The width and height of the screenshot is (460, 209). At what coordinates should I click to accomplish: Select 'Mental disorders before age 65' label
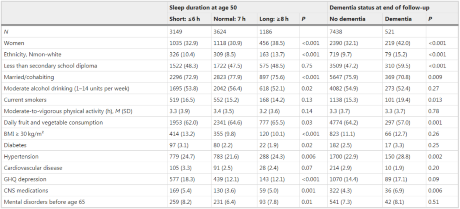coord(44,202)
